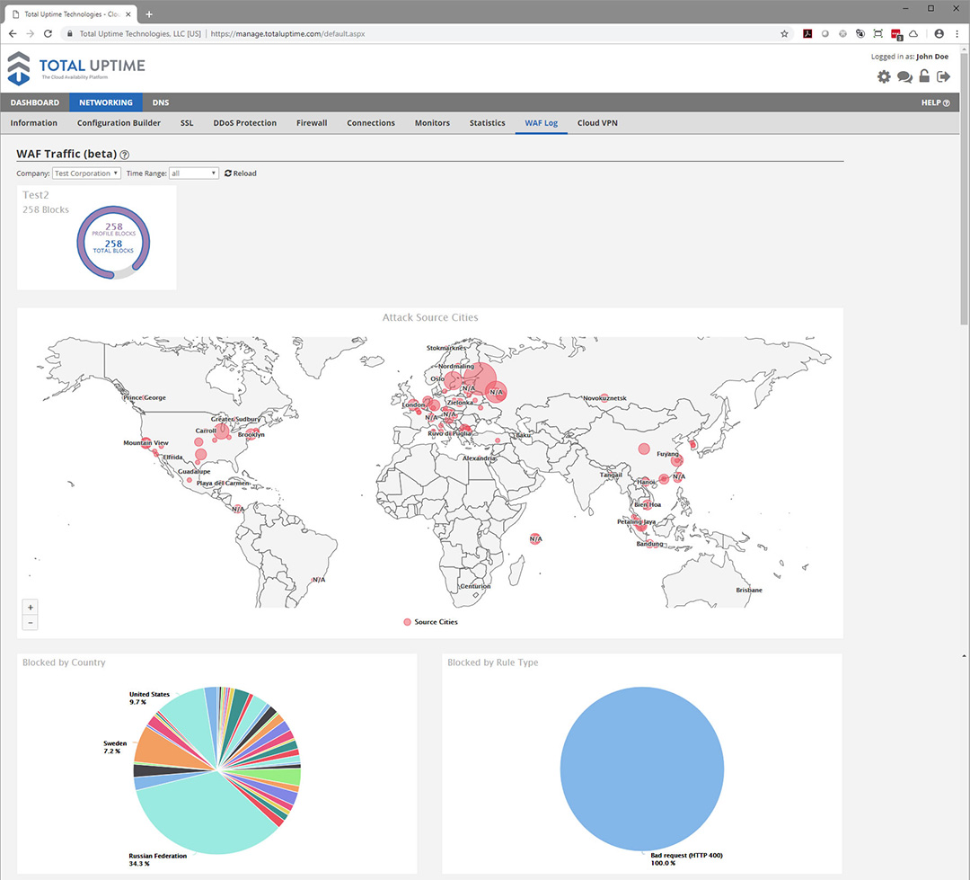
Task: Click the screen capture extension icon
Action: (877, 33)
